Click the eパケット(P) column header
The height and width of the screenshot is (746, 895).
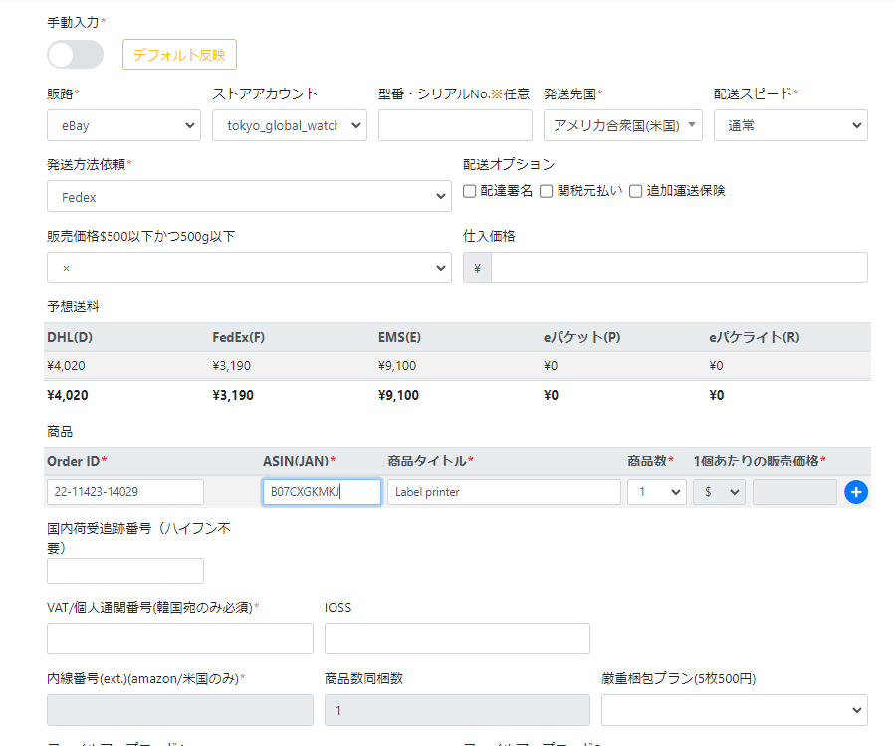581,337
